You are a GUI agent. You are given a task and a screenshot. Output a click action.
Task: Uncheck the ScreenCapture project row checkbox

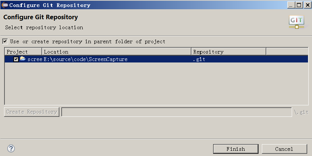point(16,59)
